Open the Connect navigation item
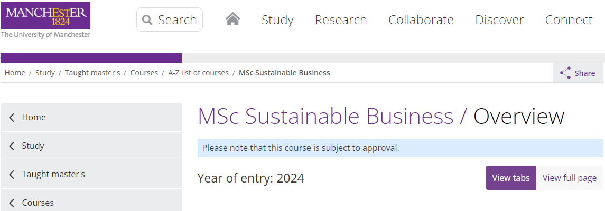The width and height of the screenshot is (605, 211). [x=569, y=20]
